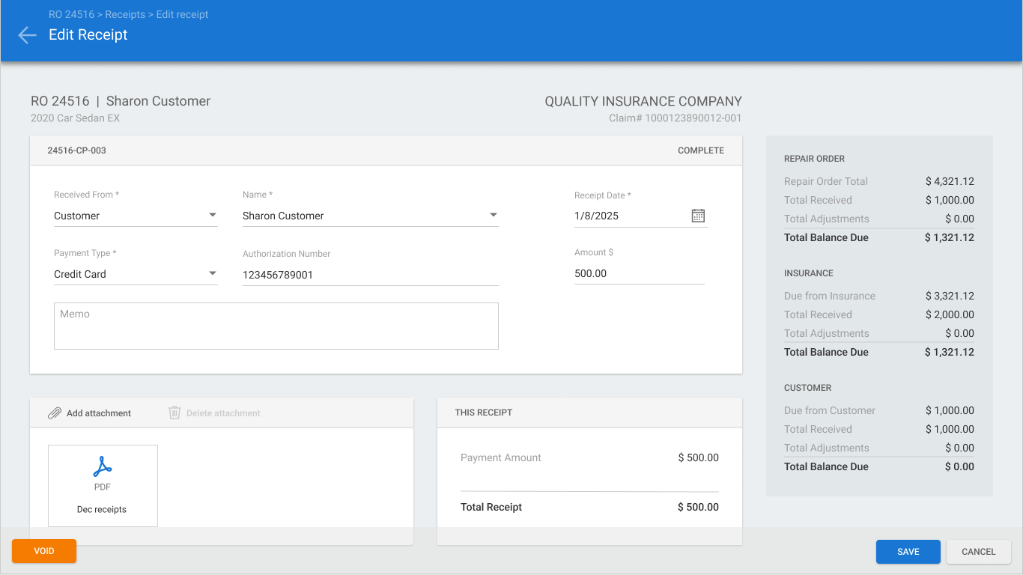Click INSURANCE section heading

click(x=809, y=273)
